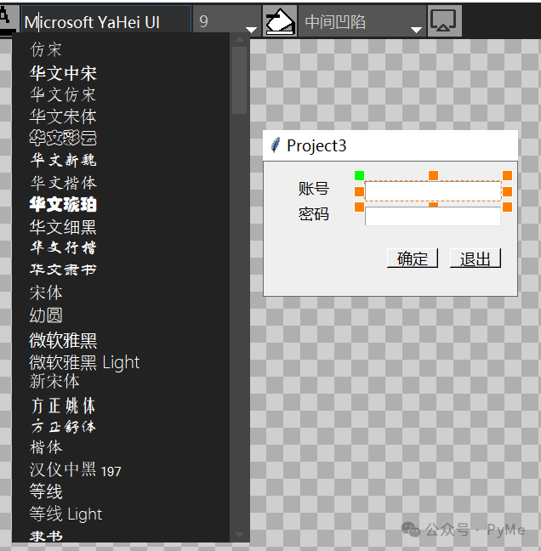The width and height of the screenshot is (541, 551).
Task: Select 华文新魏 font from list
Action: pos(63,160)
